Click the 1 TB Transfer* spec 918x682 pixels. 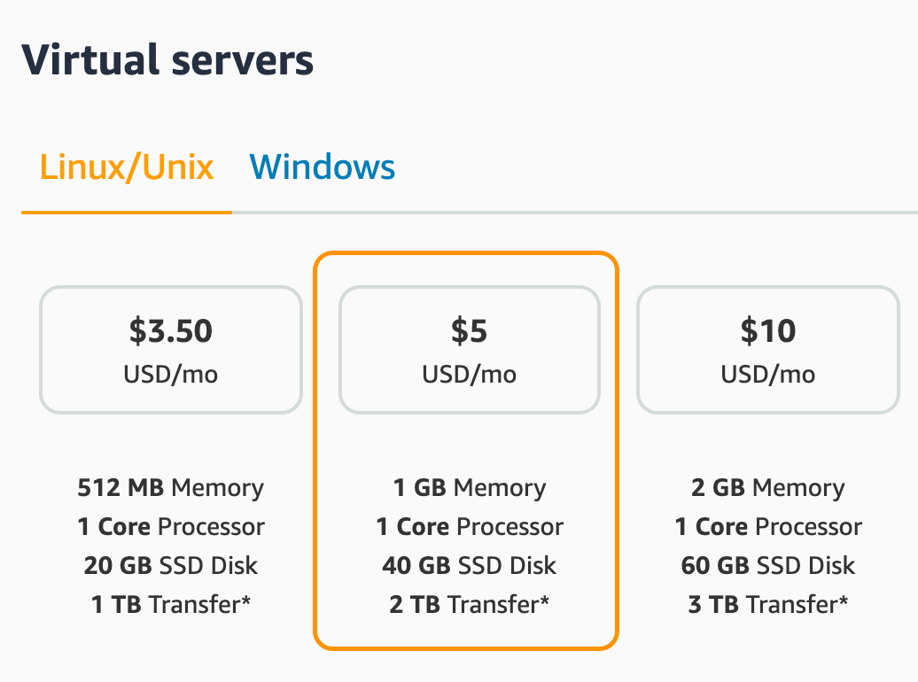click(x=171, y=605)
